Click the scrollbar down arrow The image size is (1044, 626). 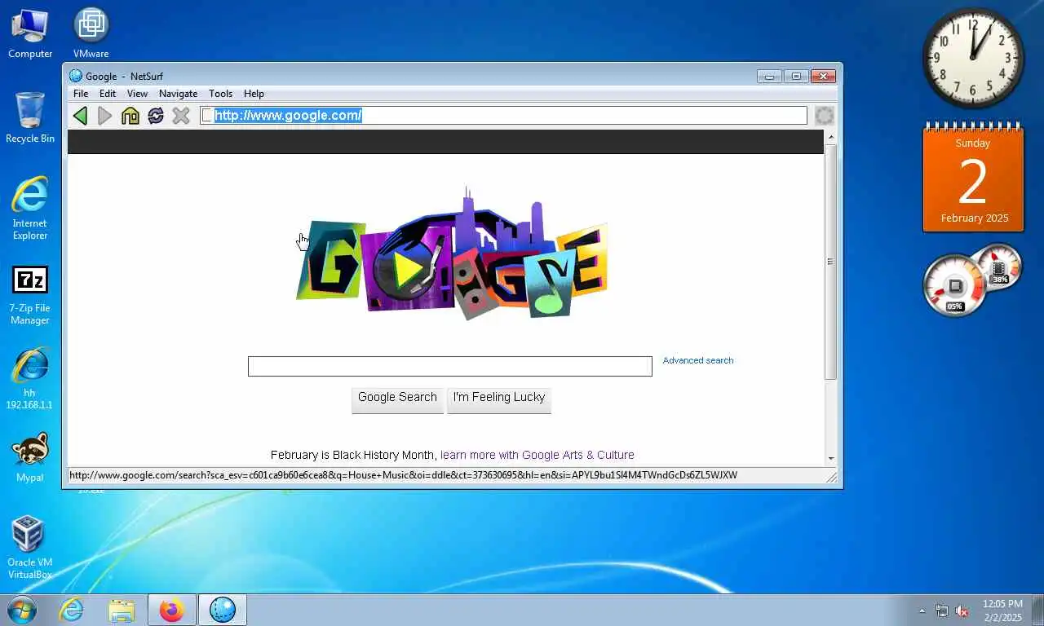tap(830, 459)
